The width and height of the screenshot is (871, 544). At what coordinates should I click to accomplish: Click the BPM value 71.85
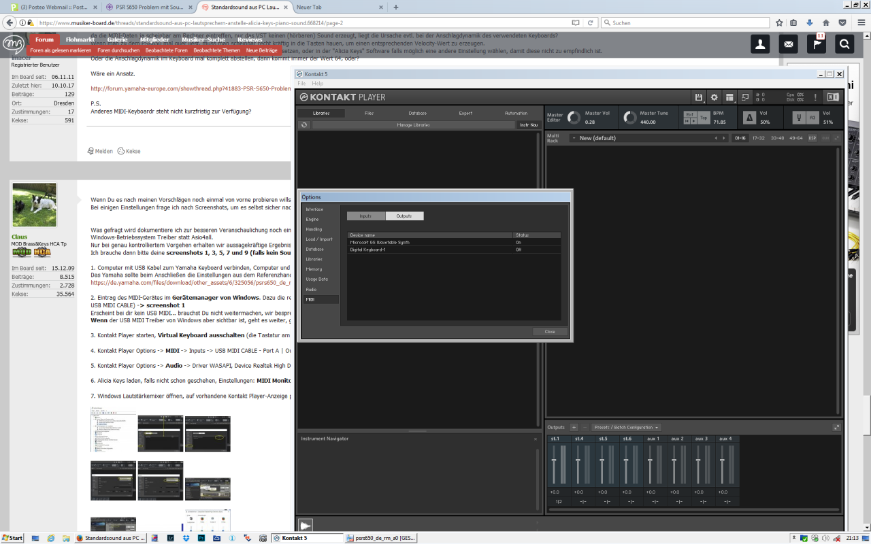tap(719, 122)
